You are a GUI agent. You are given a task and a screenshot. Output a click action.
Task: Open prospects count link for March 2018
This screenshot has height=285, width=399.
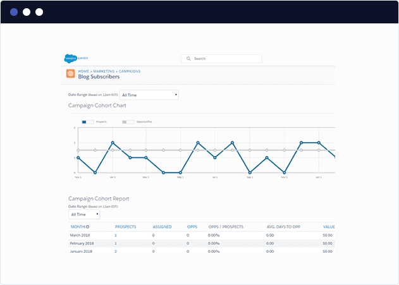(116, 236)
